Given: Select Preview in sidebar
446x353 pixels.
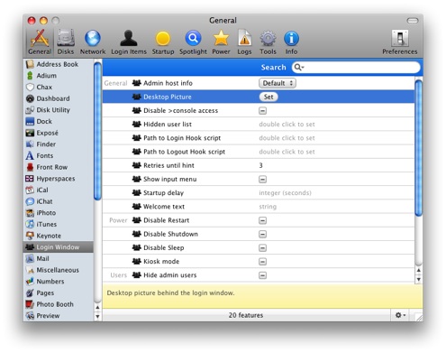Looking at the screenshot, I should pyautogui.click(x=58, y=316).
